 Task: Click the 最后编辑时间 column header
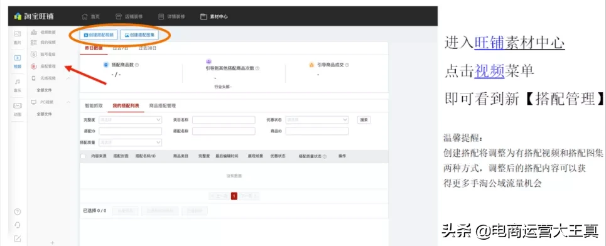227,156
